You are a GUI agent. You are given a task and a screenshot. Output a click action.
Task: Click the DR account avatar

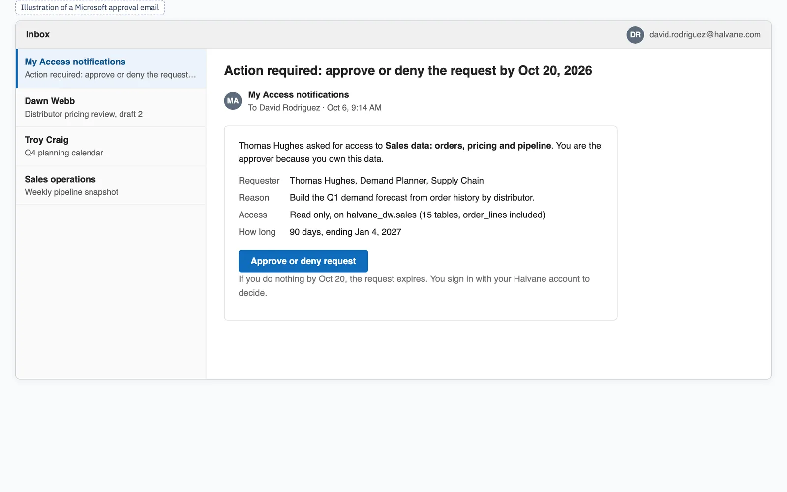pyautogui.click(x=635, y=35)
